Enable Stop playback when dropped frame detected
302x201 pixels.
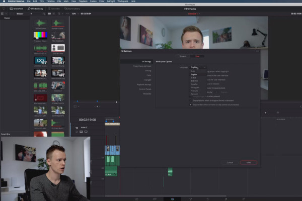190,100
